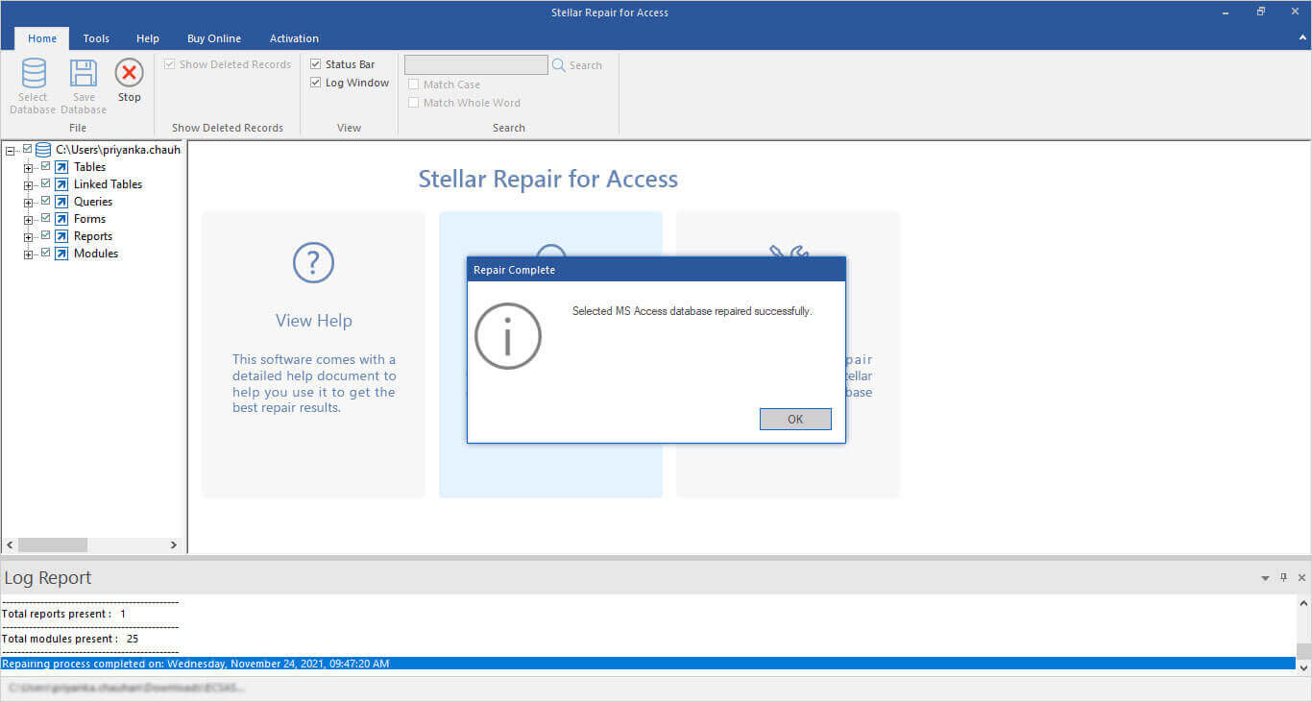Select the Modules tree item
The height and width of the screenshot is (702, 1312).
coord(96,254)
